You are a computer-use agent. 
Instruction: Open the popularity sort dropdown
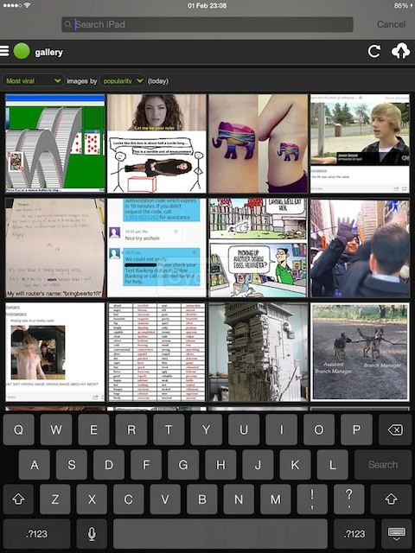click(x=123, y=80)
